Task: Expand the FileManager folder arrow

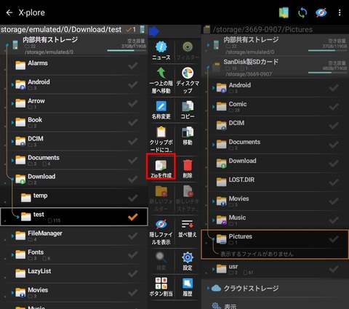Action: [x=12, y=236]
